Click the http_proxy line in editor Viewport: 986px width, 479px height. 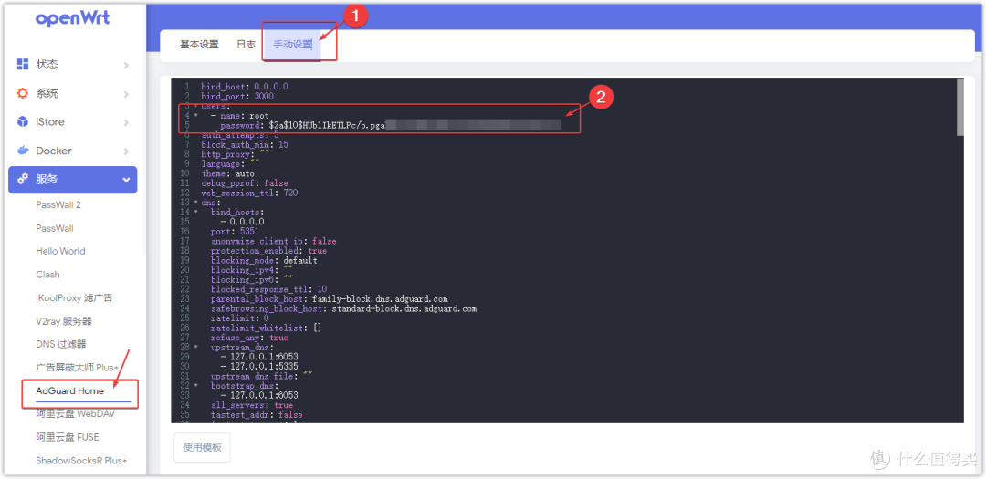[x=236, y=154]
